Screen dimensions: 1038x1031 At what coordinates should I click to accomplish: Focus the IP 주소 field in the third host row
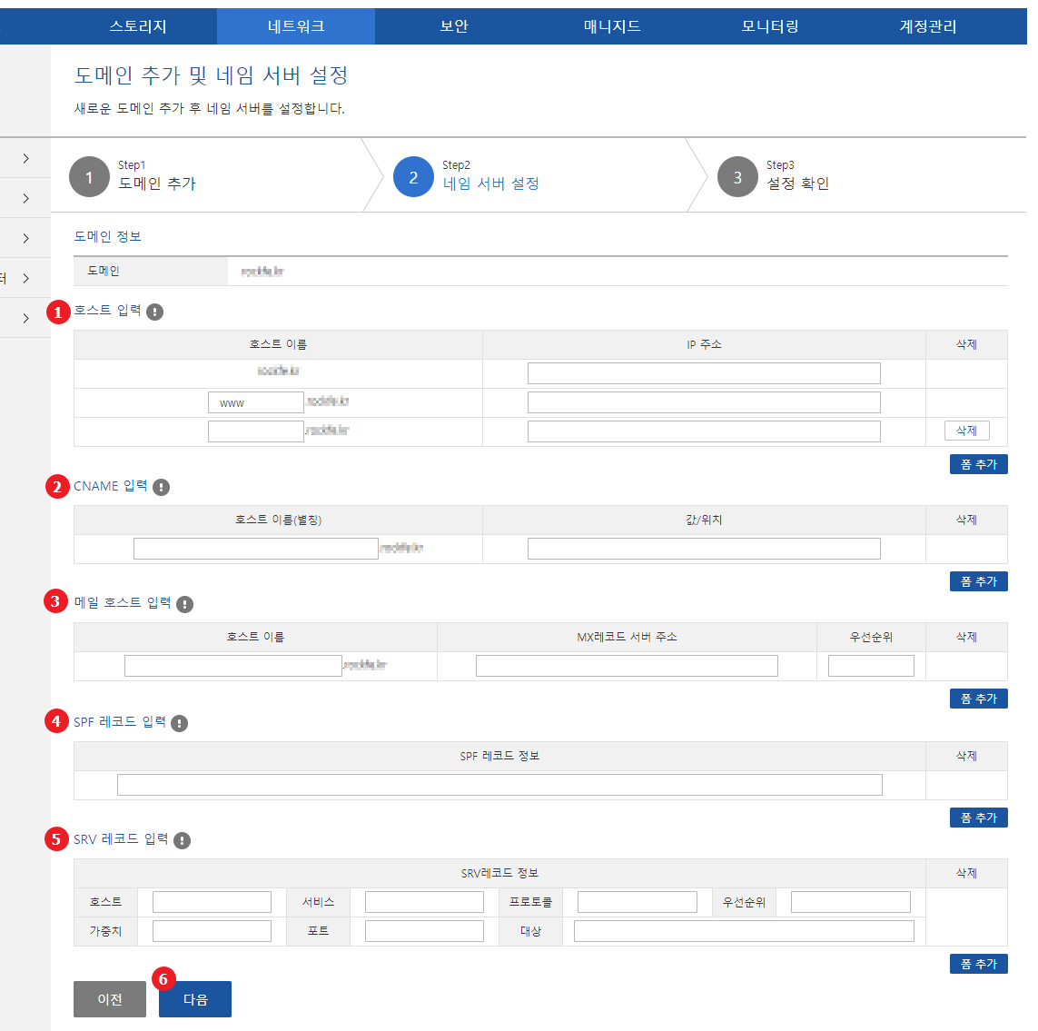[704, 431]
